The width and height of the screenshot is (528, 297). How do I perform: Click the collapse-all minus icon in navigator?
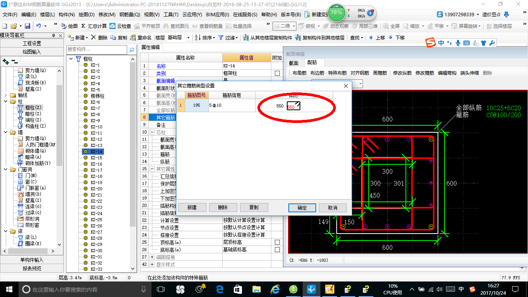point(14,61)
